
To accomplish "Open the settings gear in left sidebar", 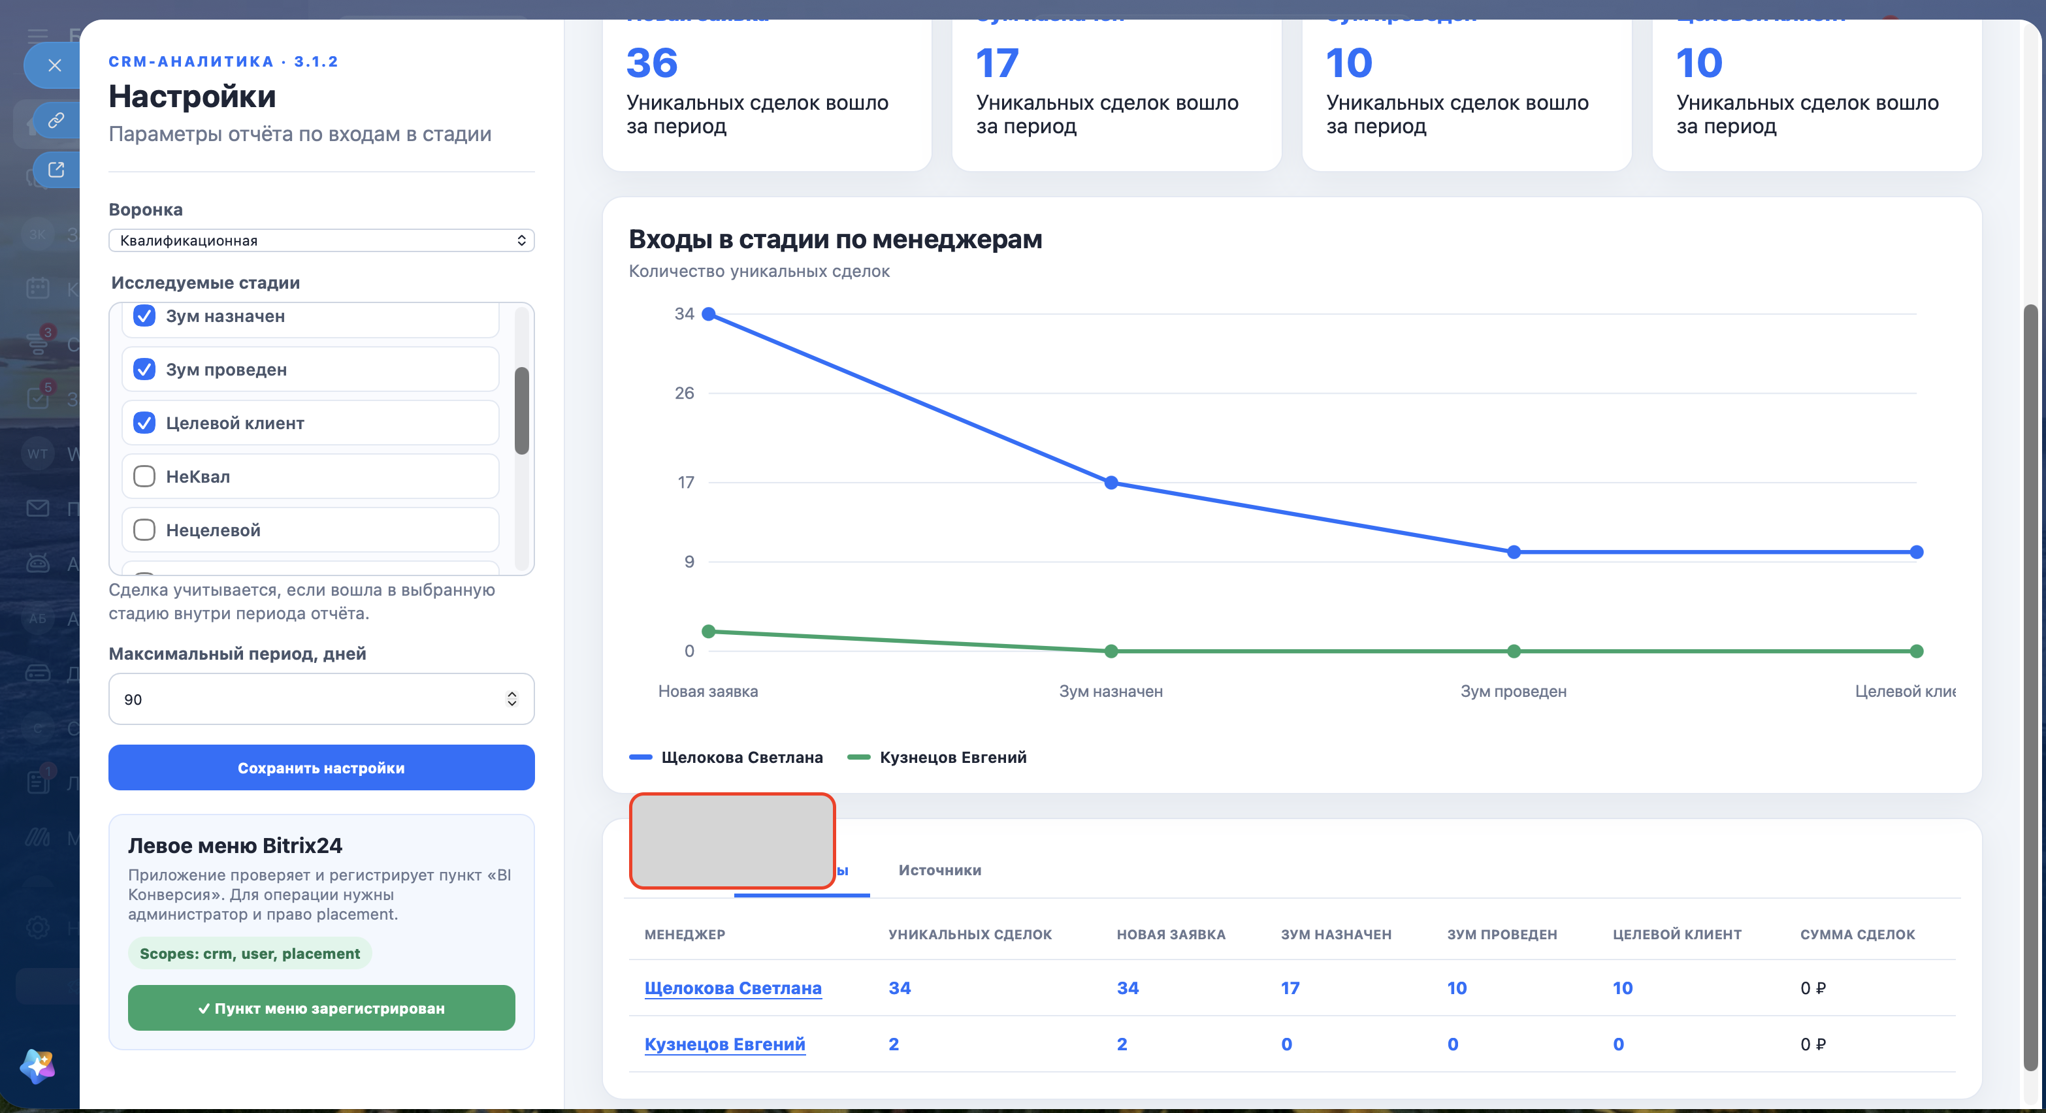I will (37, 927).
